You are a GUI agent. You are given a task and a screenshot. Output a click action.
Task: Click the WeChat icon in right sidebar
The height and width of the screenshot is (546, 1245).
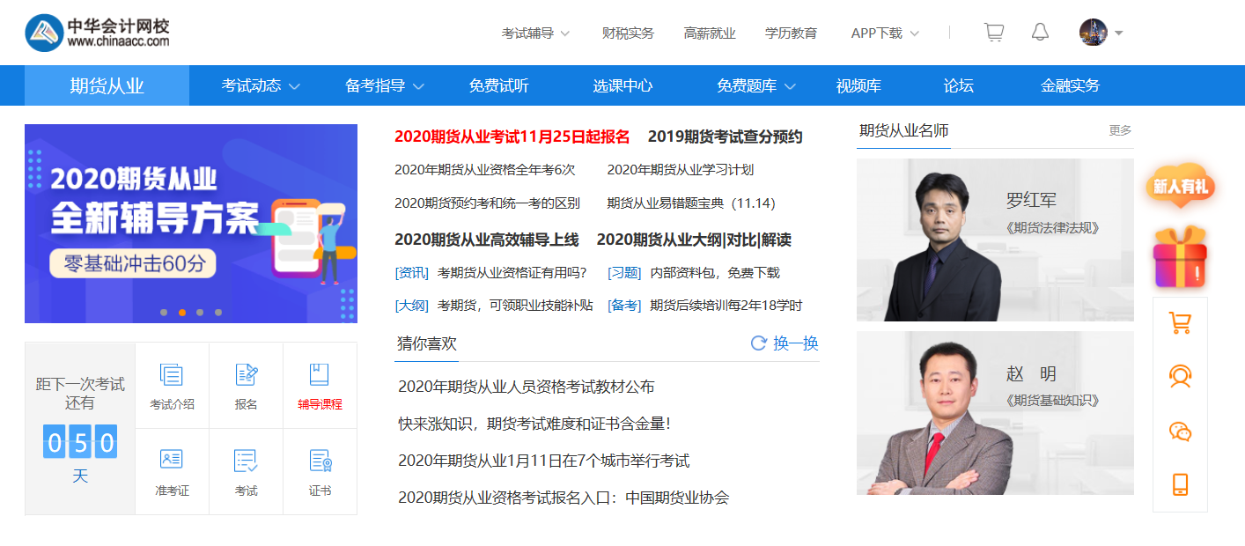[1180, 431]
